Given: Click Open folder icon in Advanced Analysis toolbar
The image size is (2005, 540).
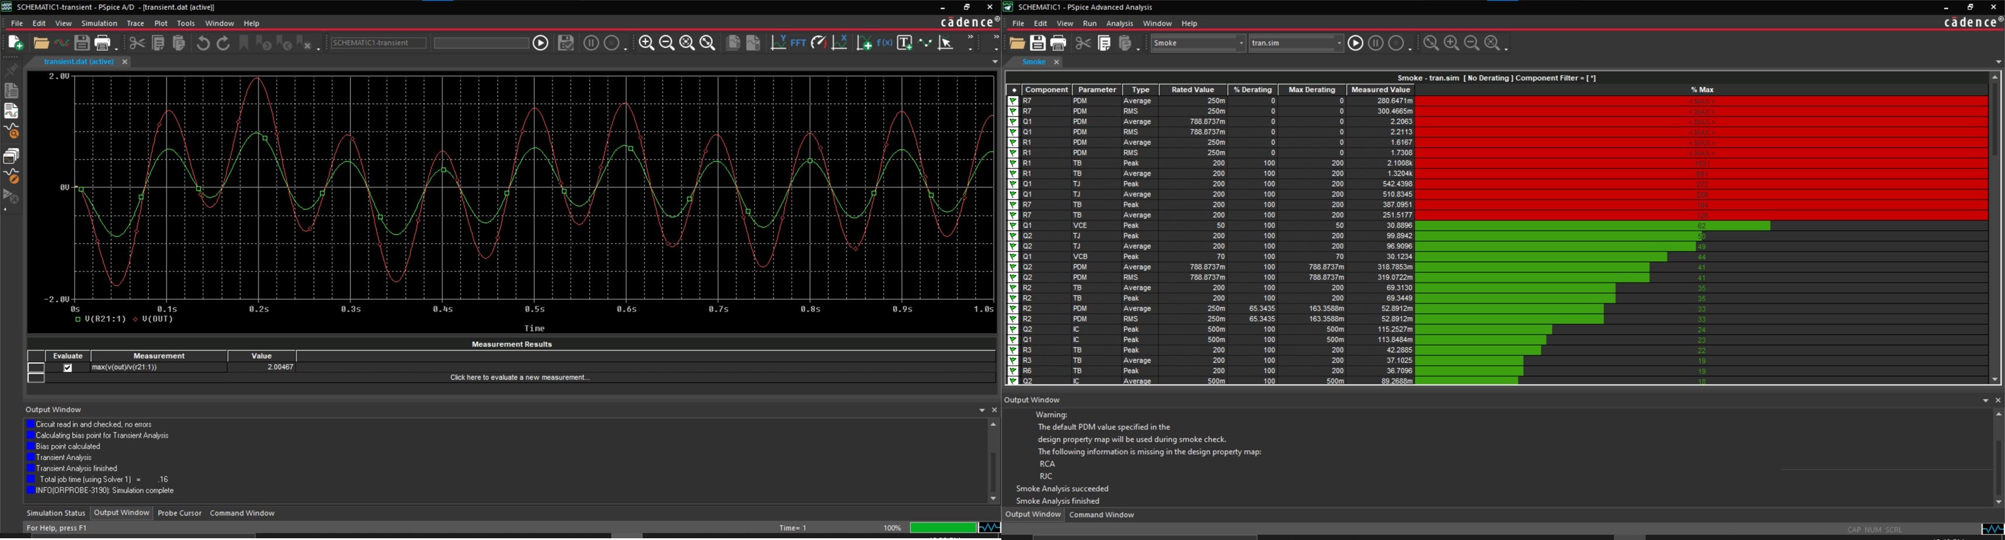Looking at the screenshot, I should [x=1017, y=44].
